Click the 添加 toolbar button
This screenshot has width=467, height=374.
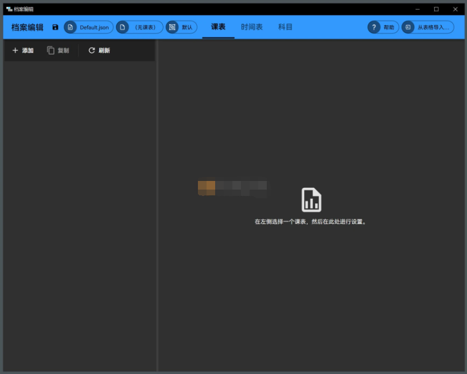coord(22,51)
